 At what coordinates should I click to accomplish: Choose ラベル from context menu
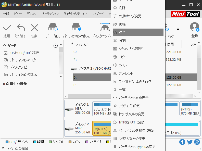point(138,65)
